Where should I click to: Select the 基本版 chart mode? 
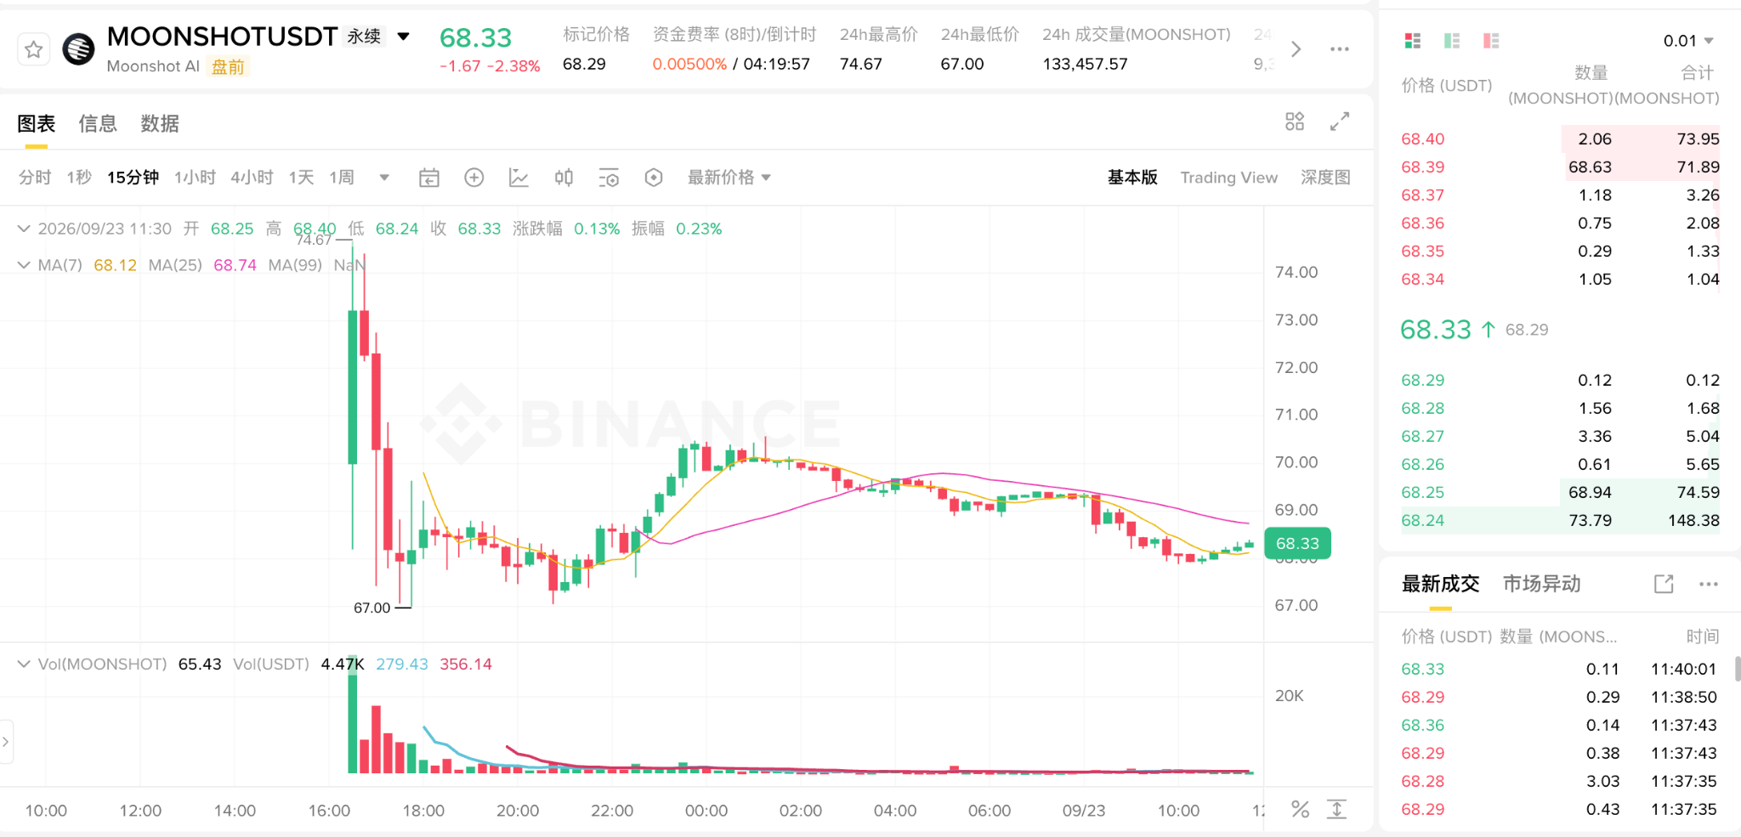[1132, 178]
